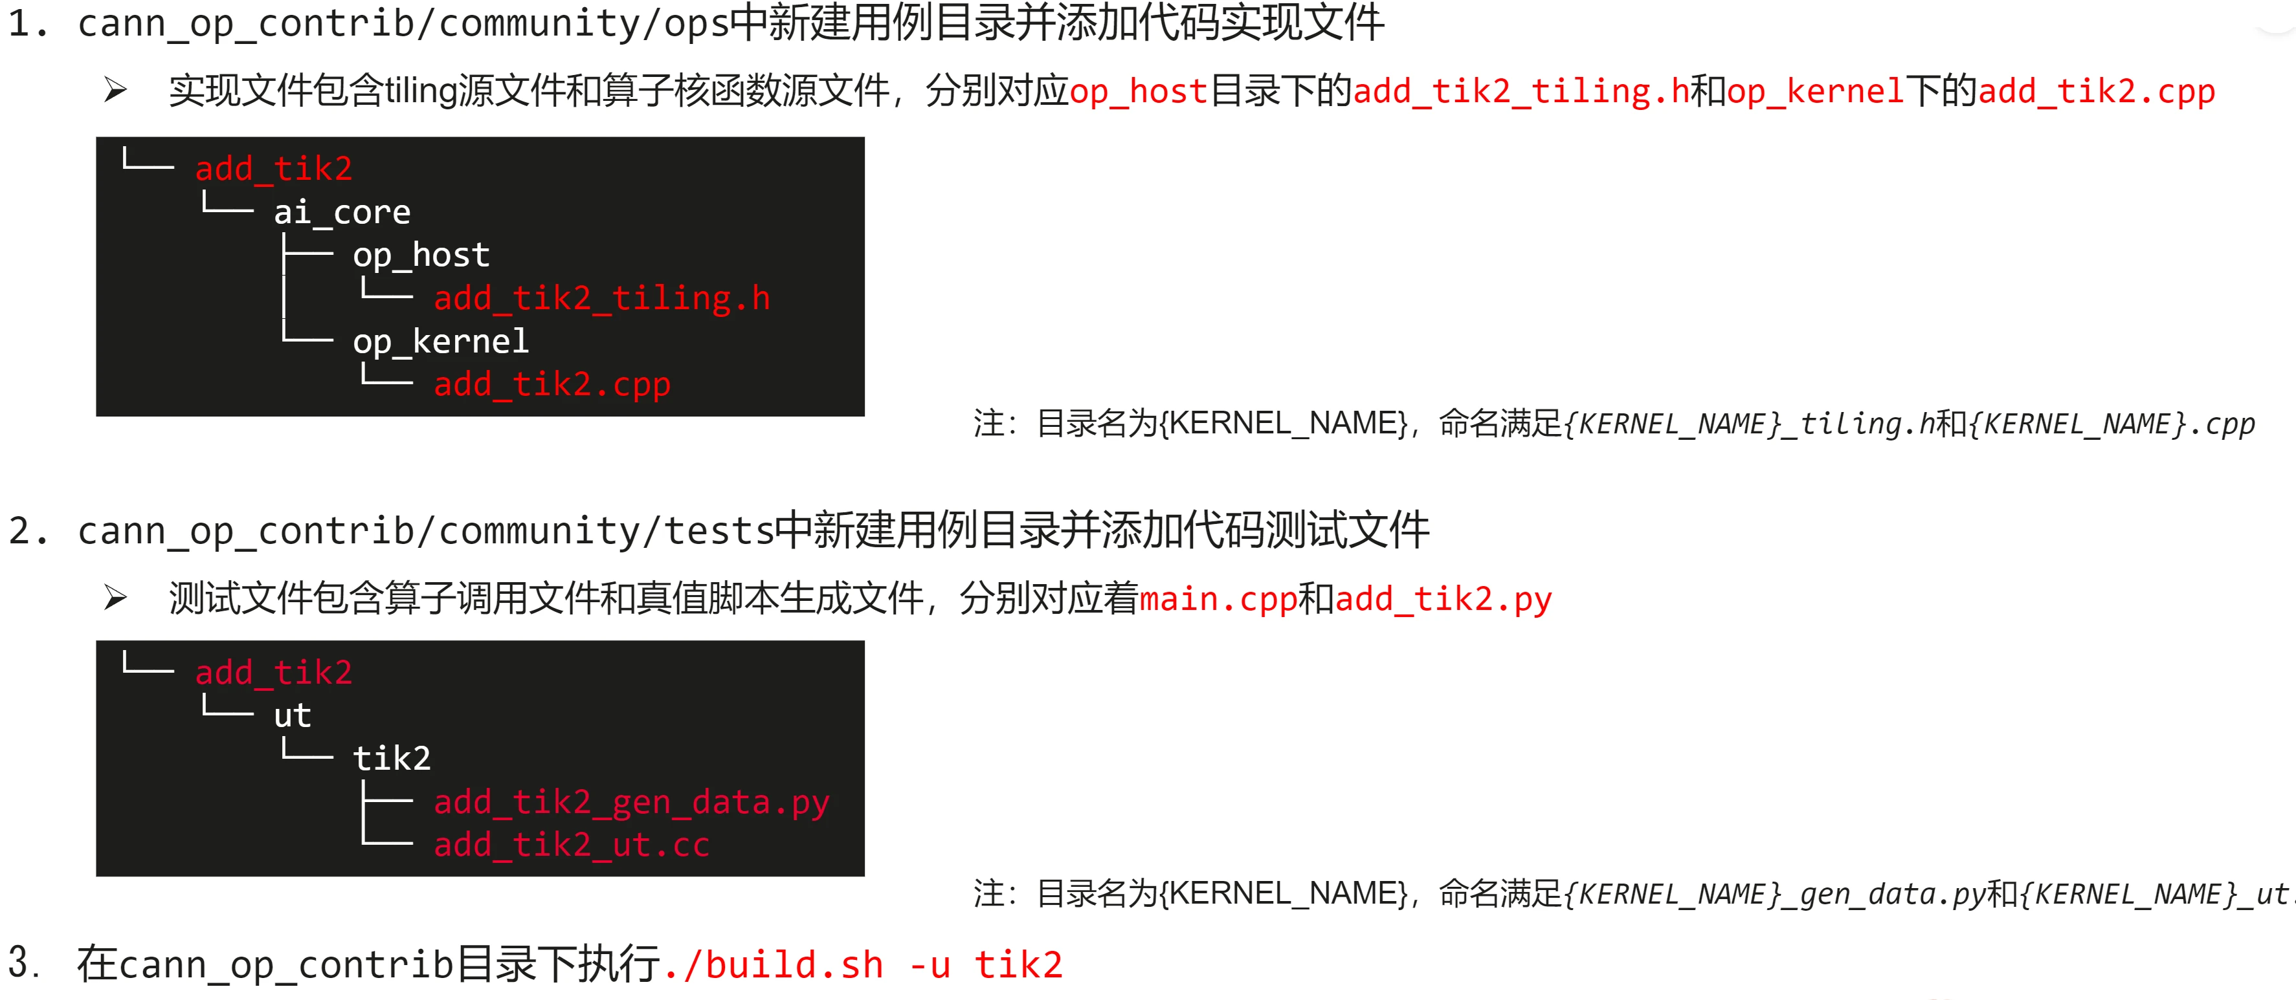This screenshot has width=2296, height=1000.
Task: Click add_tik2.cpp file in first tree
Action: 552,385
